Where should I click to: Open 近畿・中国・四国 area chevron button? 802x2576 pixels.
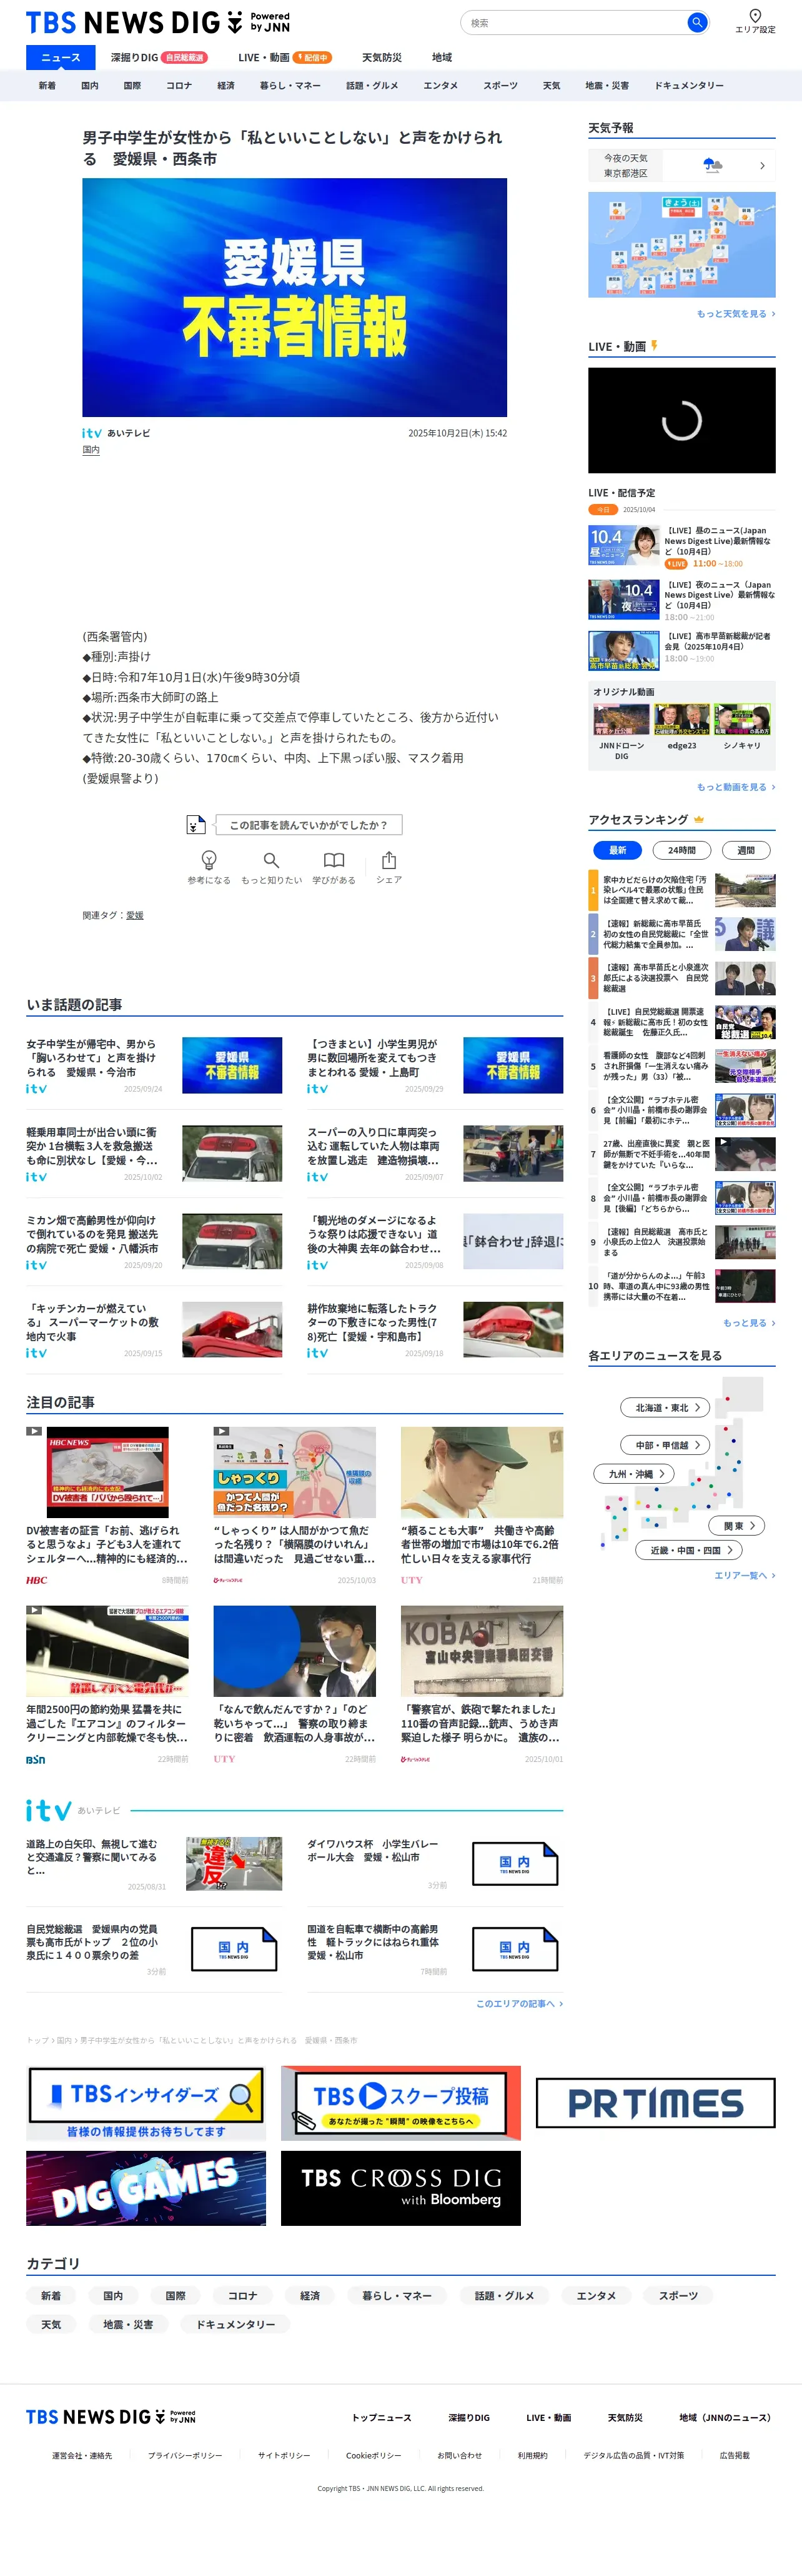click(689, 1550)
